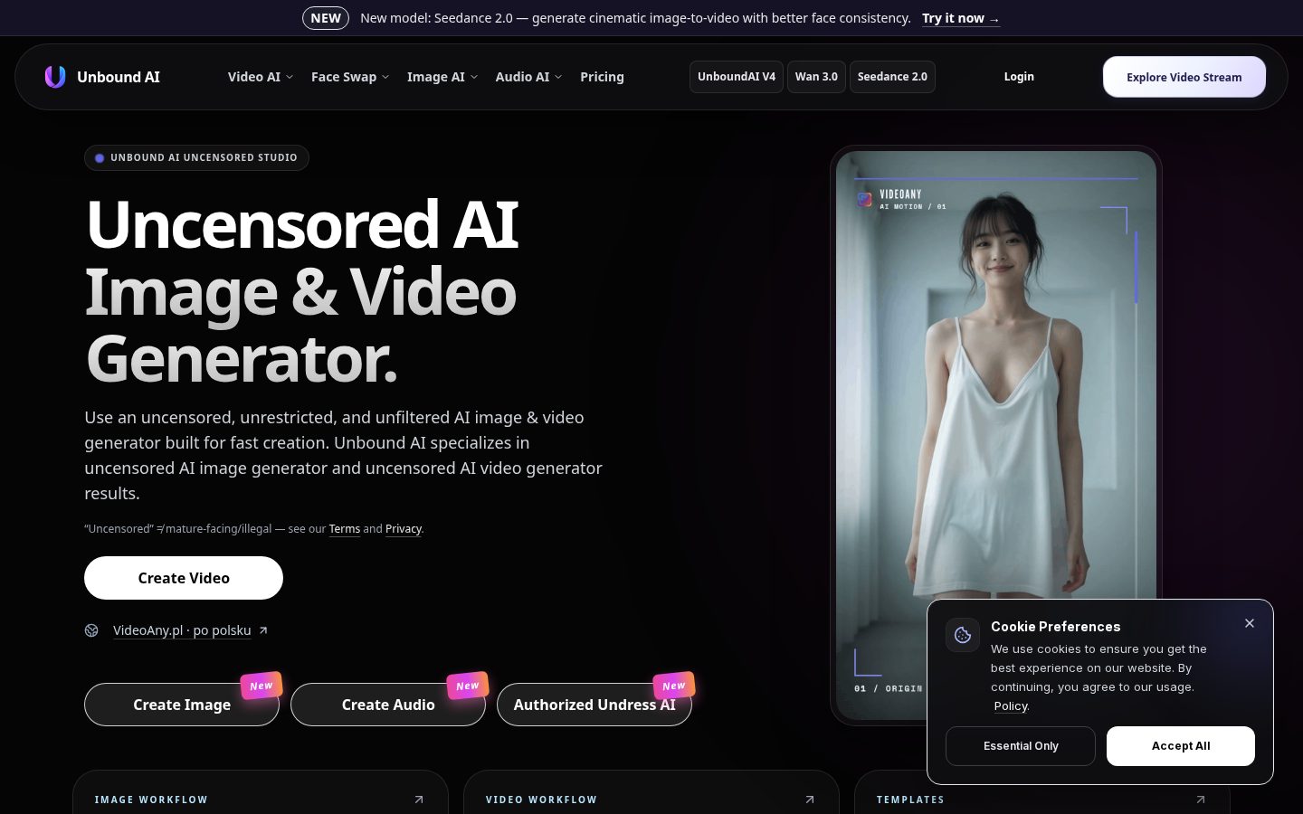Screen dimensions: 1303x814
Task: Open Video Workflow card arrow icon
Action: 810,800
